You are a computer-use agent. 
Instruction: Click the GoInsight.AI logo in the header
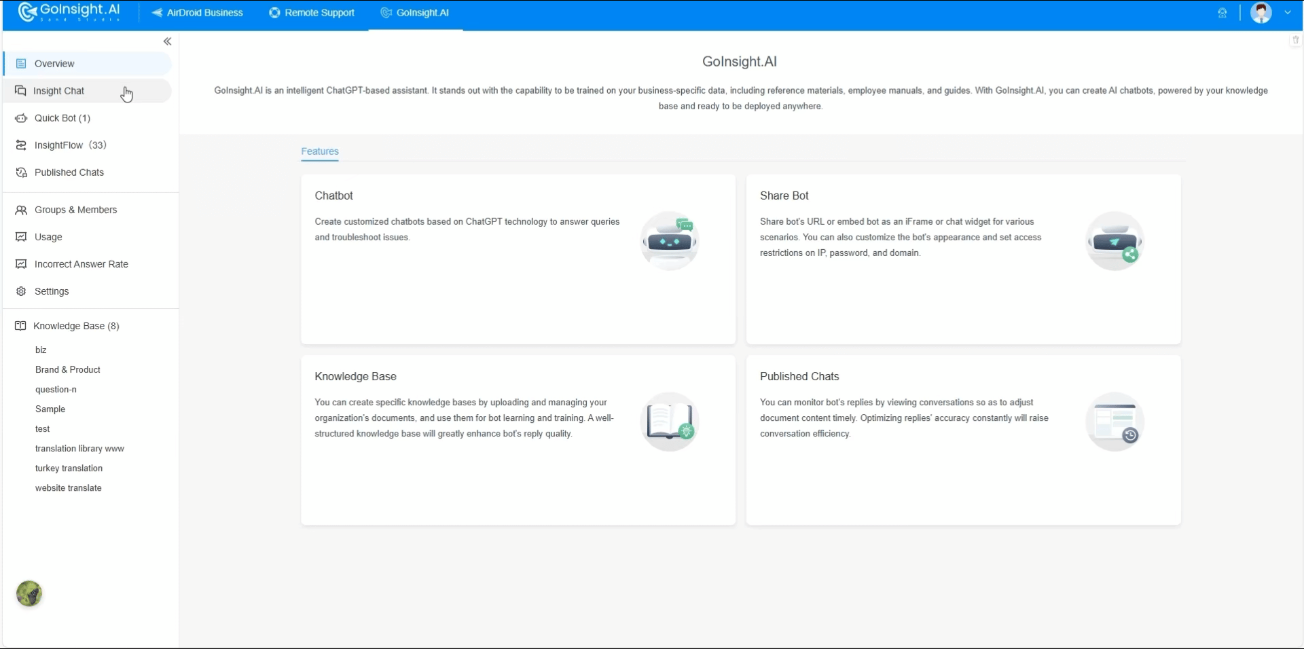[69, 12]
